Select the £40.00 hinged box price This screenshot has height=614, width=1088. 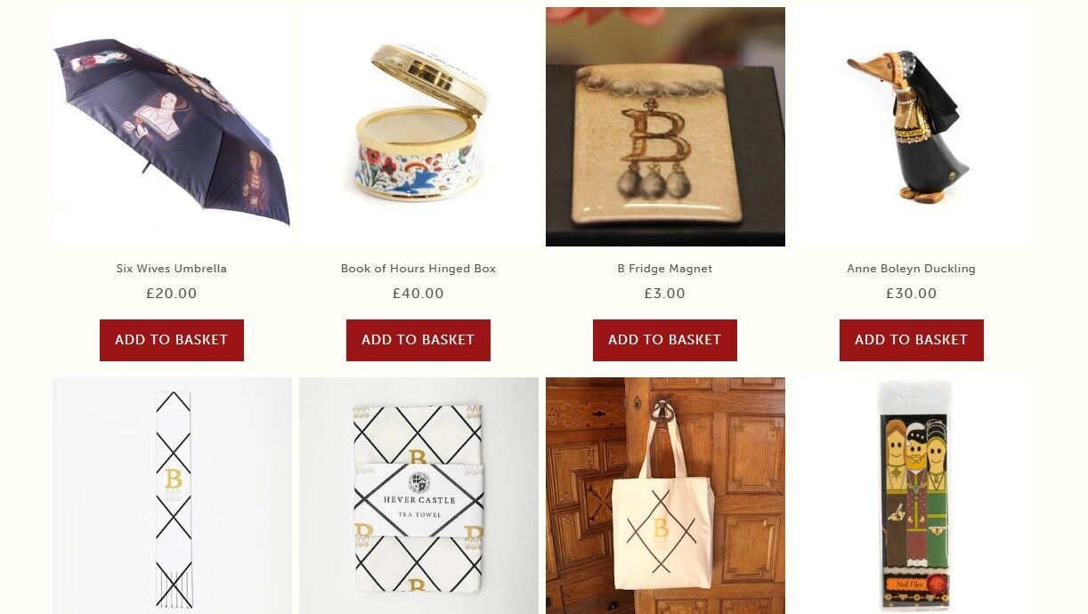click(x=418, y=294)
